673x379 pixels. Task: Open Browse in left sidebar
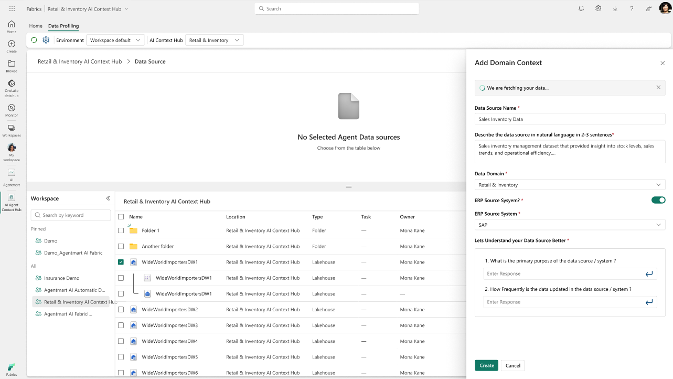(x=12, y=66)
